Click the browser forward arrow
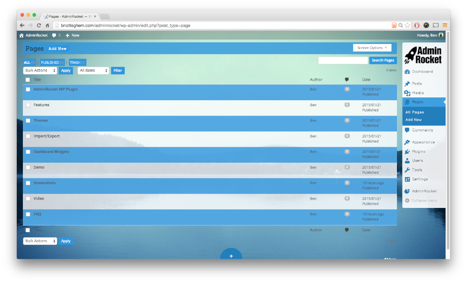The height and width of the screenshot is (283, 467). click(30, 26)
